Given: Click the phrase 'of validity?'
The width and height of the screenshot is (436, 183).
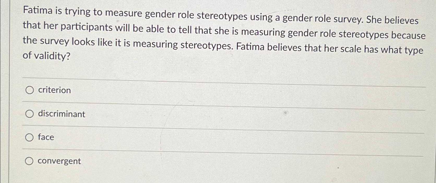Looking at the screenshot, I should click(x=46, y=56).
